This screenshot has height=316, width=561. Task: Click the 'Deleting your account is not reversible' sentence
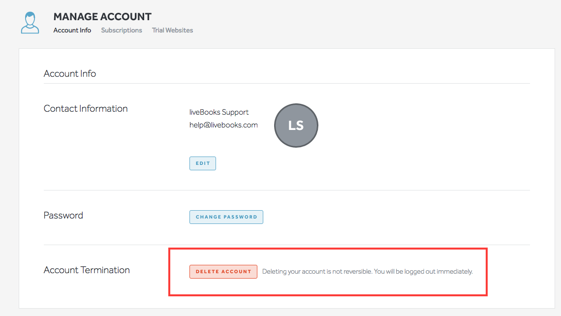(317, 272)
